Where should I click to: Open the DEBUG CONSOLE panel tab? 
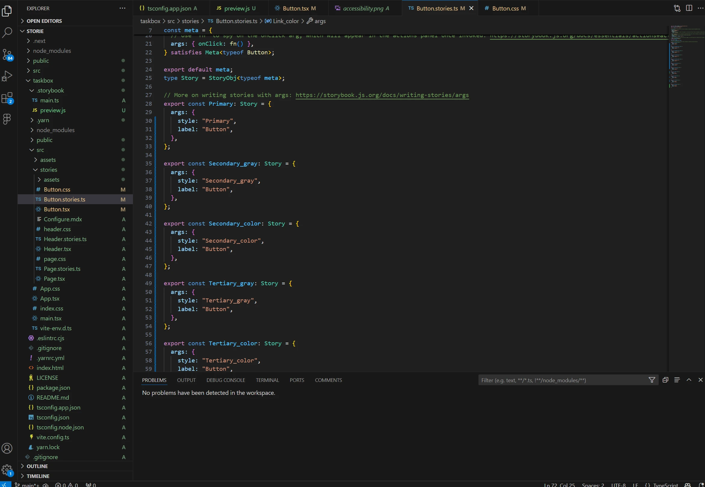[x=226, y=380]
